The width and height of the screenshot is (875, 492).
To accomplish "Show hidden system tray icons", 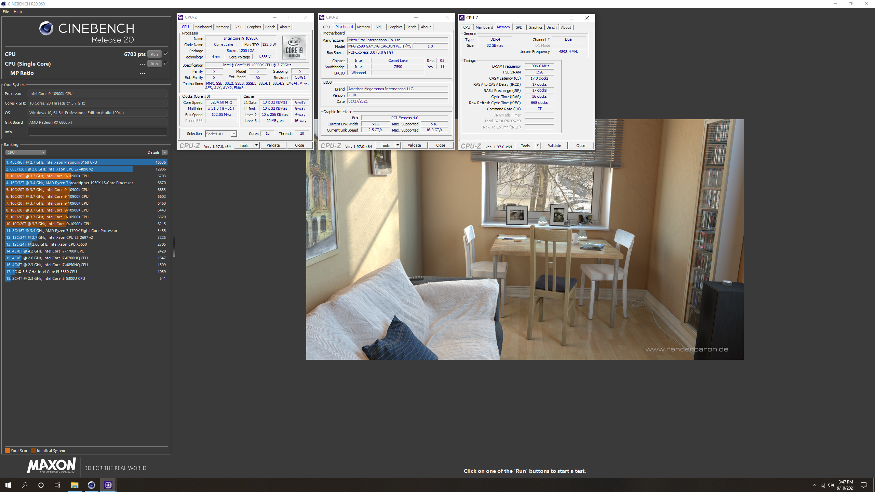I will (815, 485).
